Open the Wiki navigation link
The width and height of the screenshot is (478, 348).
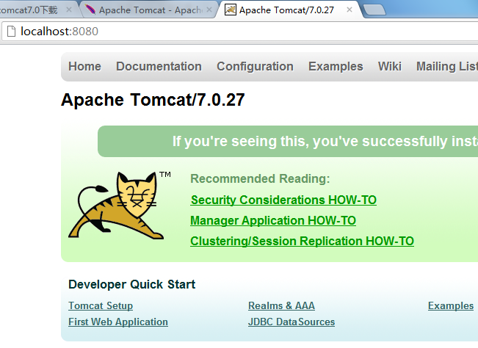coord(389,66)
